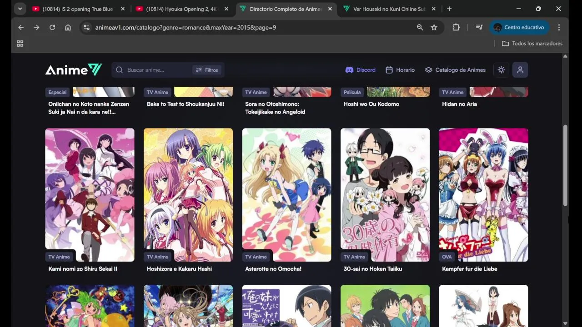
Task: Open the extensions puzzle icon
Action: click(x=456, y=27)
